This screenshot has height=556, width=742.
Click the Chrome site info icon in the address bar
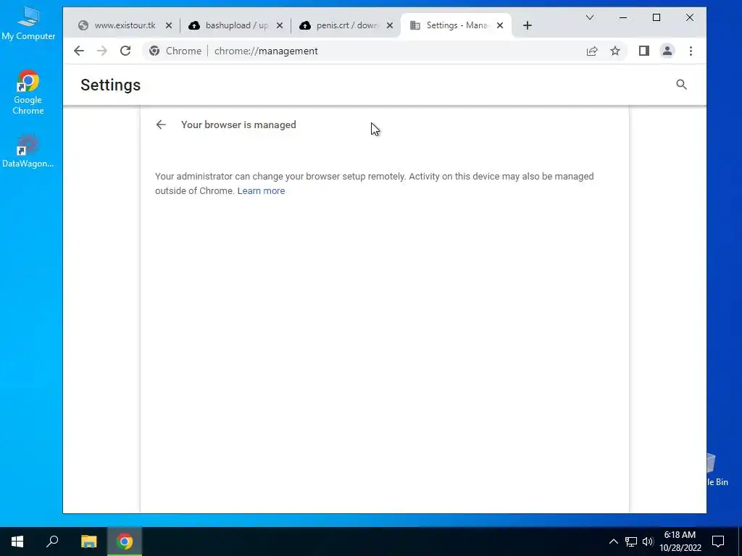(154, 51)
